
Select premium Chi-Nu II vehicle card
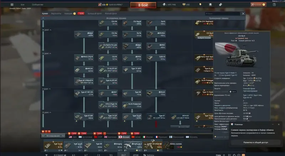(x=204, y=34)
